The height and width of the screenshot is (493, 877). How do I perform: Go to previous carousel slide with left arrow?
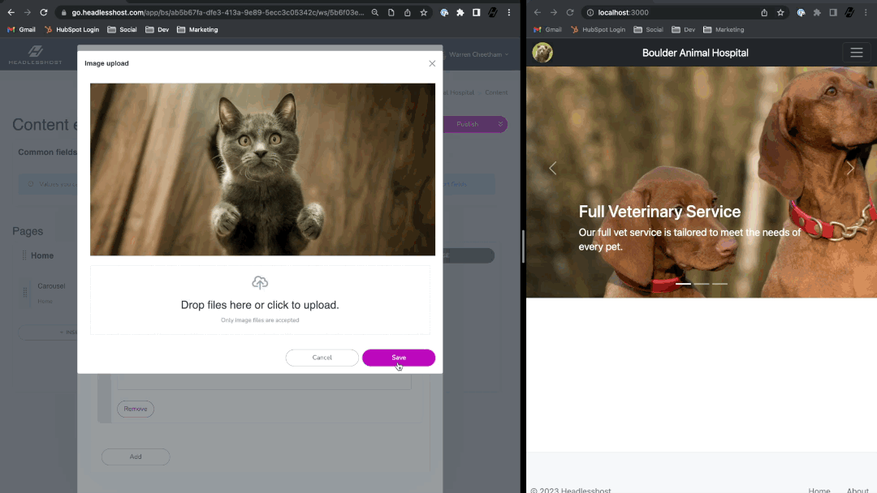click(x=553, y=168)
